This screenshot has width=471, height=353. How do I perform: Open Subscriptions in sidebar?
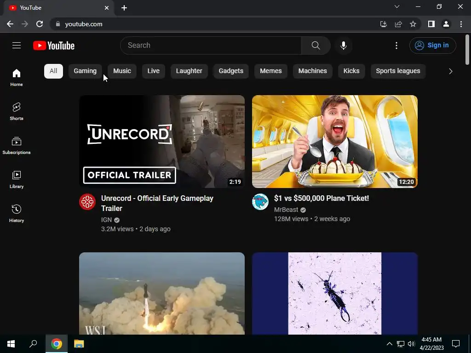pos(17,146)
